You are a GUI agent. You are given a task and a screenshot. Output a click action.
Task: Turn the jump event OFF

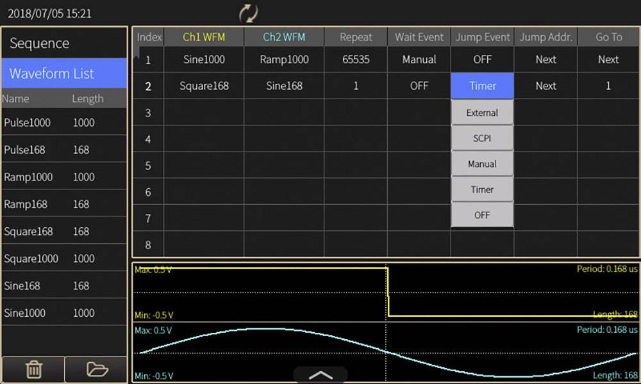point(482,214)
